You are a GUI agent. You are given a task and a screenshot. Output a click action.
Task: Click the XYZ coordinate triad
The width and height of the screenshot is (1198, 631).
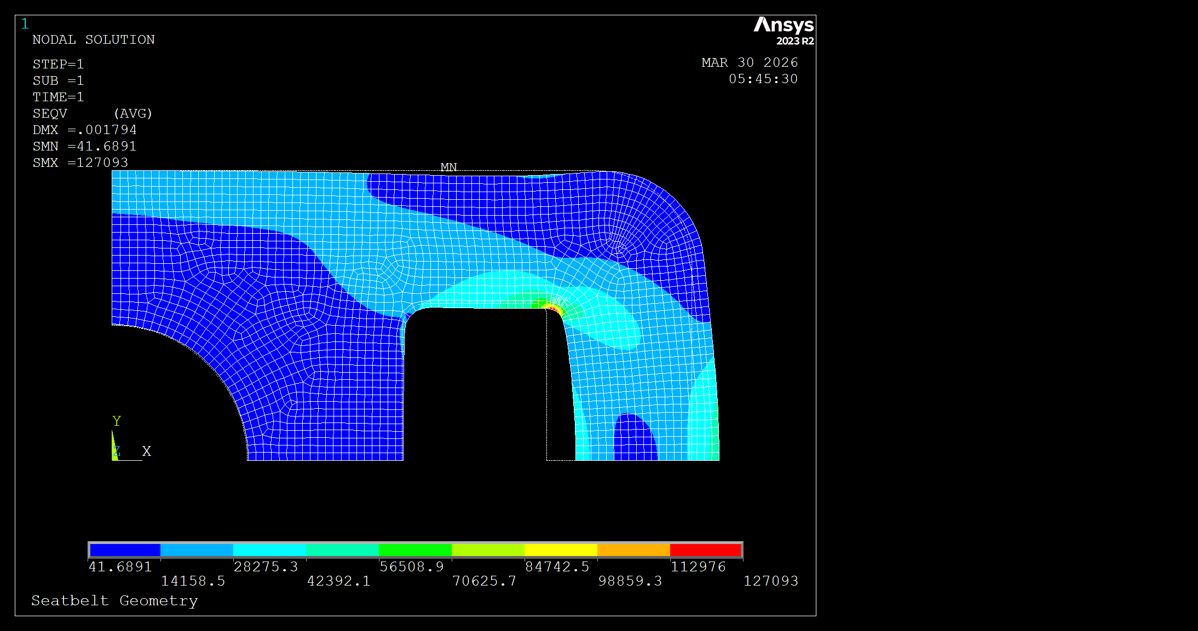[x=116, y=451]
